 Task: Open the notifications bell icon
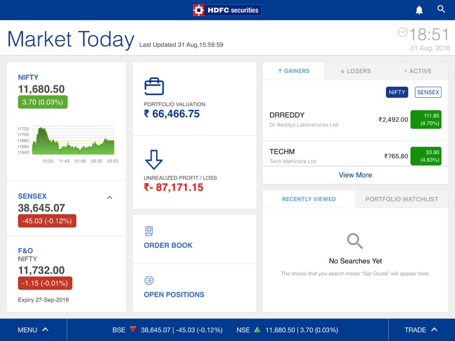pos(419,10)
